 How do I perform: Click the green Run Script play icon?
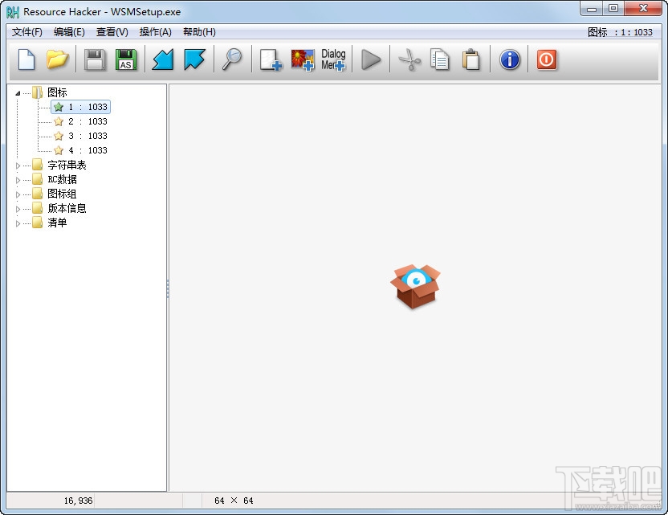click(x=371, y=59)
